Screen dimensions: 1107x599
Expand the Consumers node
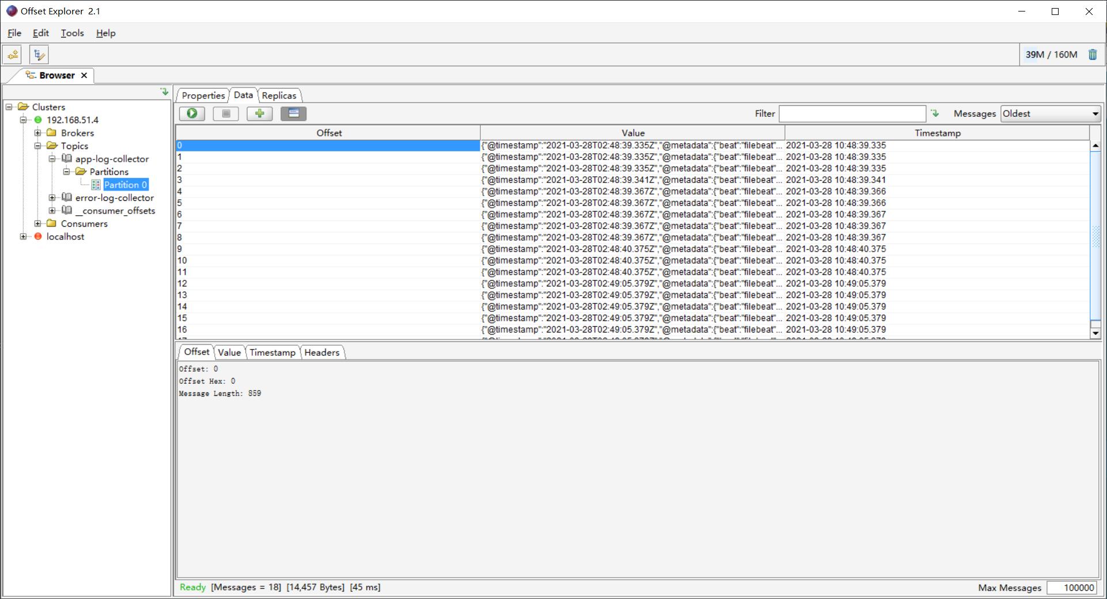[38, 223]
